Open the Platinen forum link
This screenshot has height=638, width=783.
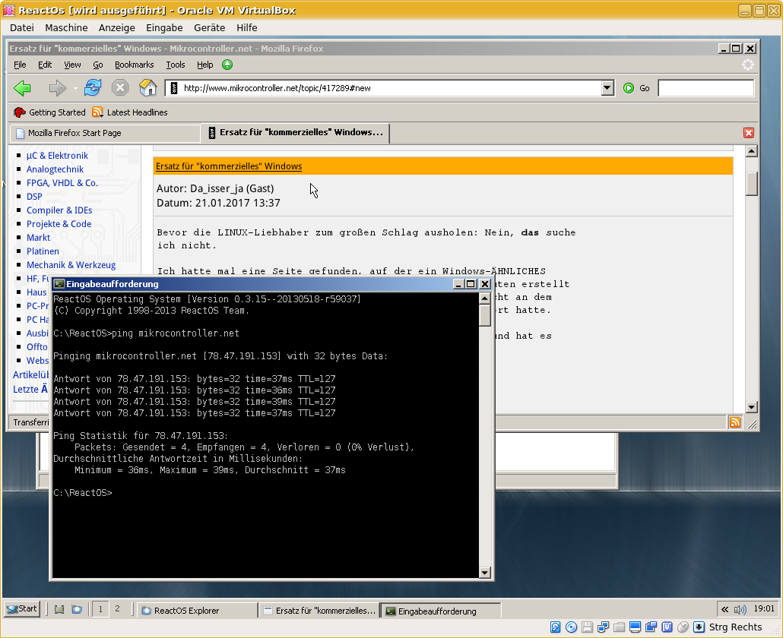click(43, 251)
